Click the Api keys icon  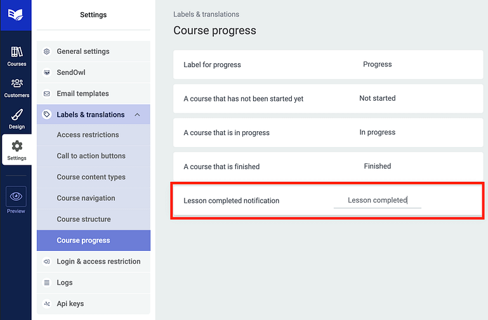[x=46, y=304]
